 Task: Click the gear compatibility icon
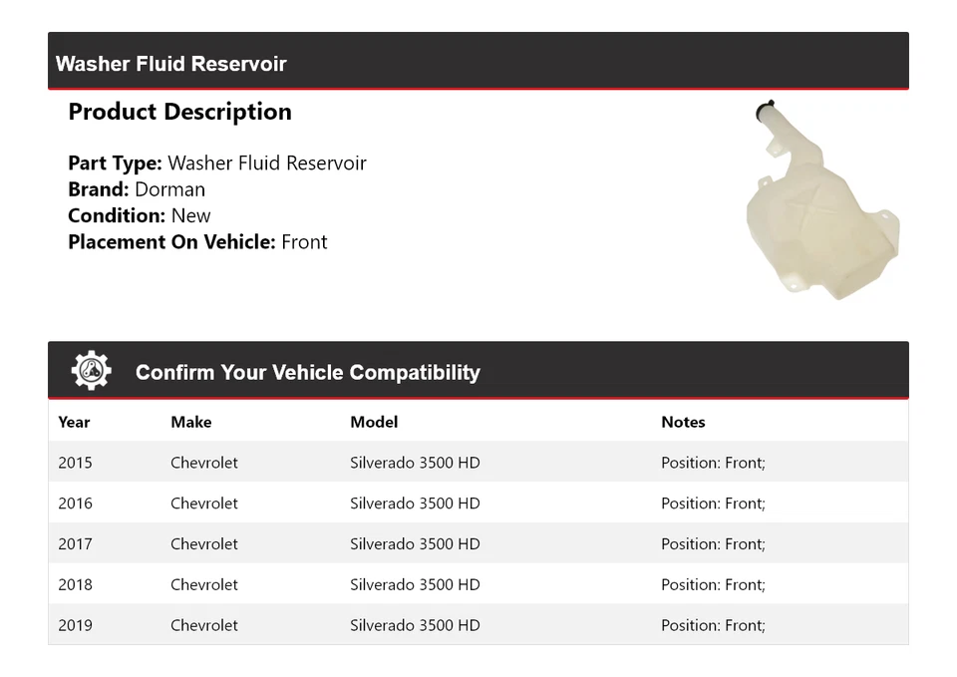pos(92,370)
